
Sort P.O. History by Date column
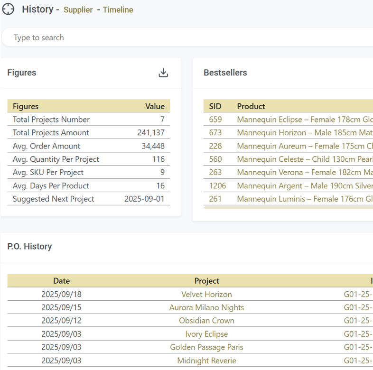[61, 281]
